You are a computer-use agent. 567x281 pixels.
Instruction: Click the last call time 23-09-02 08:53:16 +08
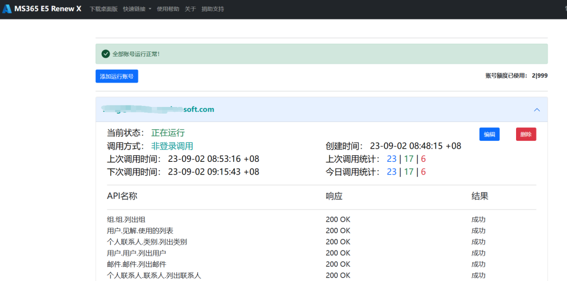tap(214, 159)
